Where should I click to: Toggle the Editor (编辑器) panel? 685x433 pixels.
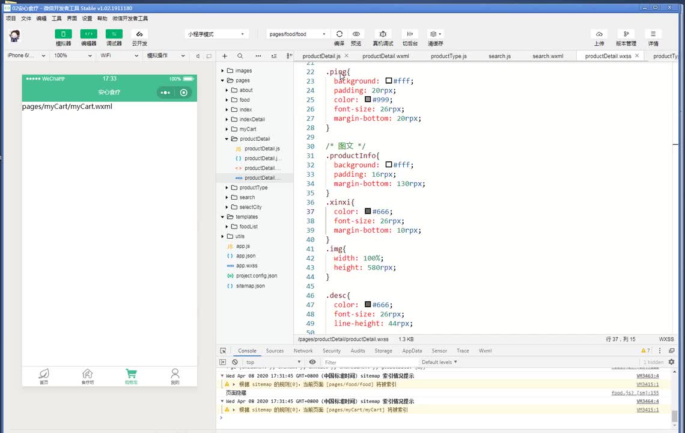point(88,34)
